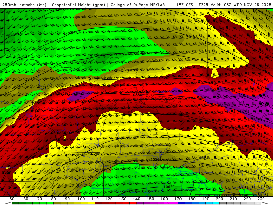273x205 pixels.
Task: Click the 110 value on the color scale
Action: pos(95,199)
